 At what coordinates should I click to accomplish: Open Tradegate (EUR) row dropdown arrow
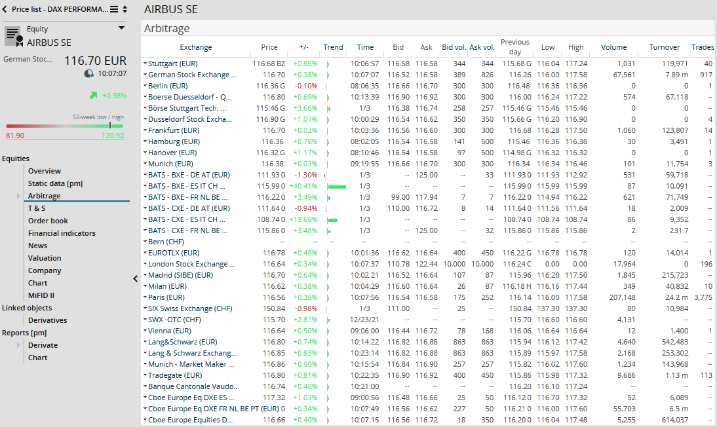145,375
